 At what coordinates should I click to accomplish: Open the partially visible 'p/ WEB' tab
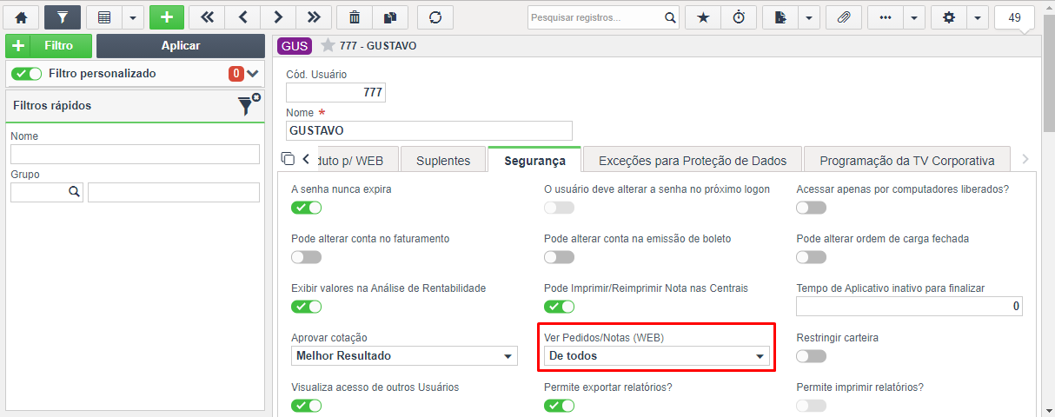click(x=356, y=160)
